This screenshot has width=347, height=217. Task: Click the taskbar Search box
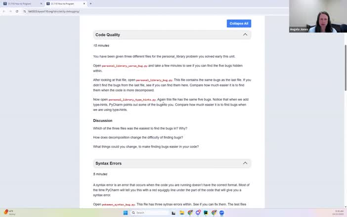[x=150, y=213]
